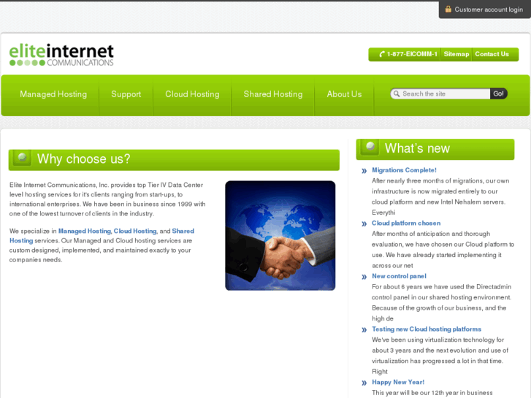
Task: Open the Support navigation tab
Action: 126,94
